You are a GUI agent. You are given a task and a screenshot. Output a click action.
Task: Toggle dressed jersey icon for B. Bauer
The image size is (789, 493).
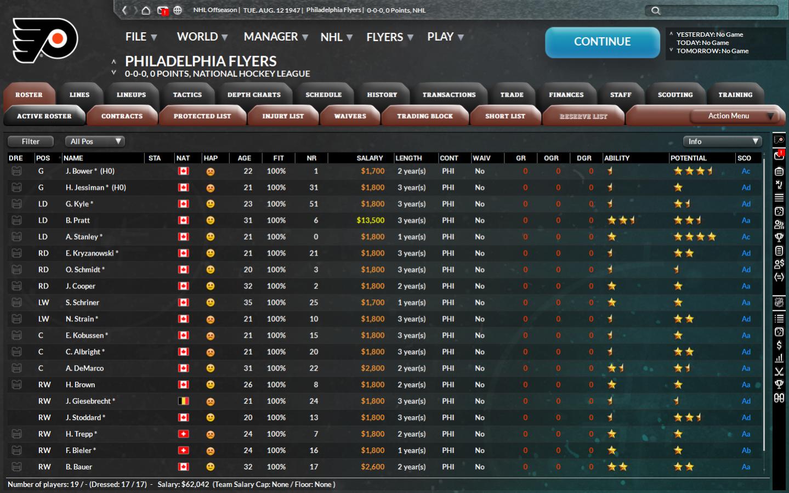(16, 467)
